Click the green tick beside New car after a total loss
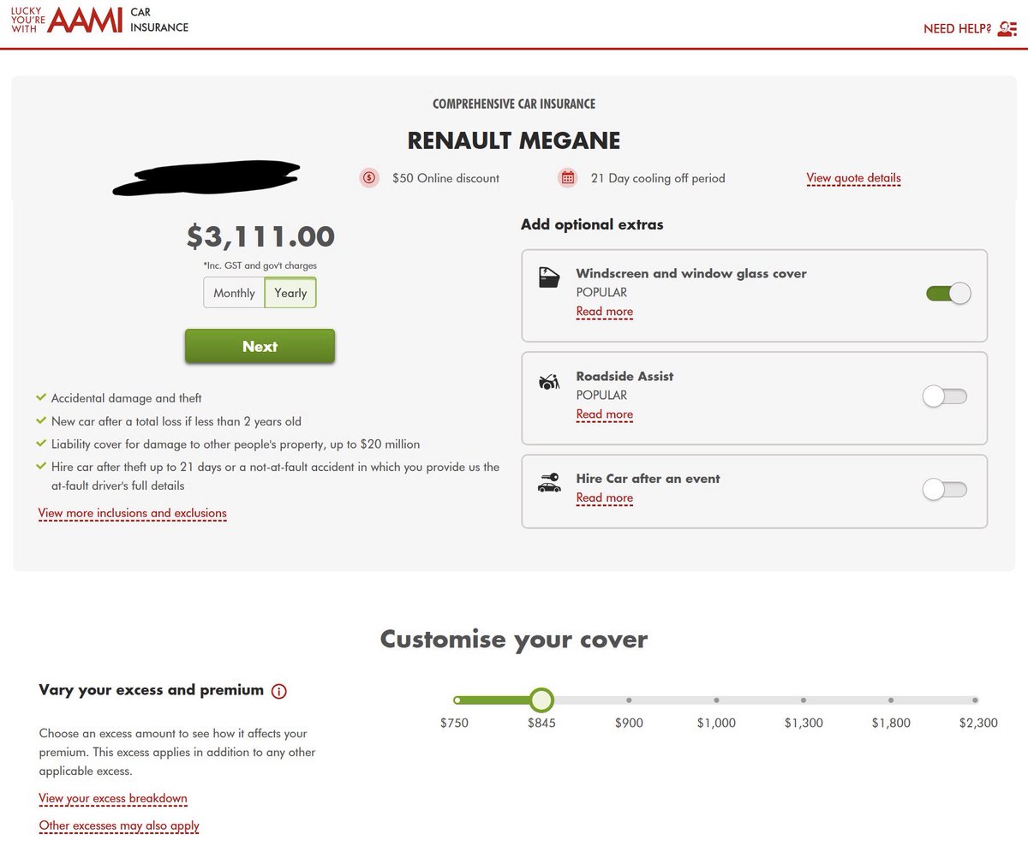The image size is (1028, 846). (x=41, y=421)
